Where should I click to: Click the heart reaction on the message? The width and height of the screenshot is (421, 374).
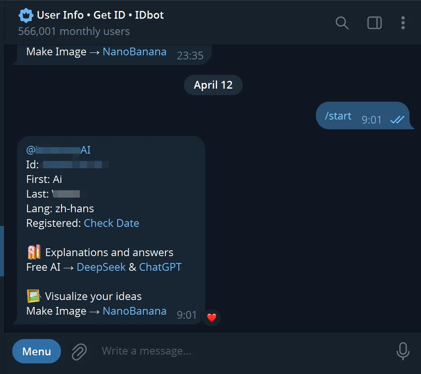coord(211,317)
